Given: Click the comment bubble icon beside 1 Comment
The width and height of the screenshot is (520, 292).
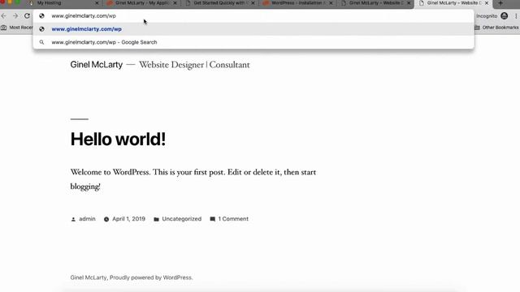Looking at the screenshot, I should [x=213, y=219].
